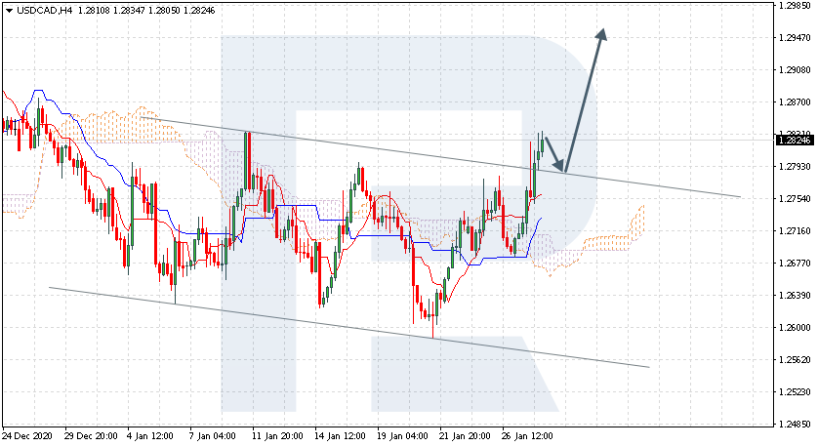Click the 1.27540 price axis label
The width and height of the screenshot is (818, 447).
click(x=795, y=199)
